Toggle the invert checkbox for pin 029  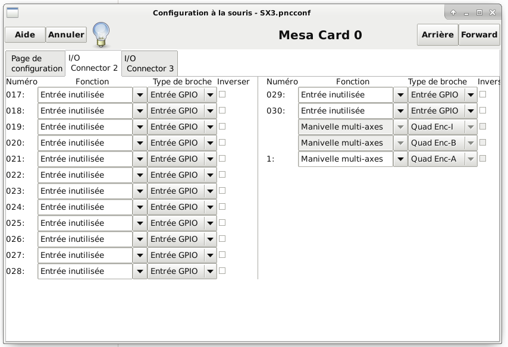483,94
